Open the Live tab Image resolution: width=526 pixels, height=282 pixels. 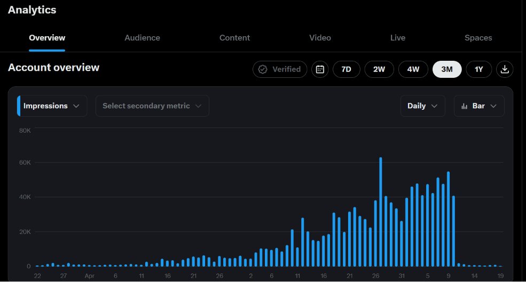pyautogui.click(x=397, y=38)
